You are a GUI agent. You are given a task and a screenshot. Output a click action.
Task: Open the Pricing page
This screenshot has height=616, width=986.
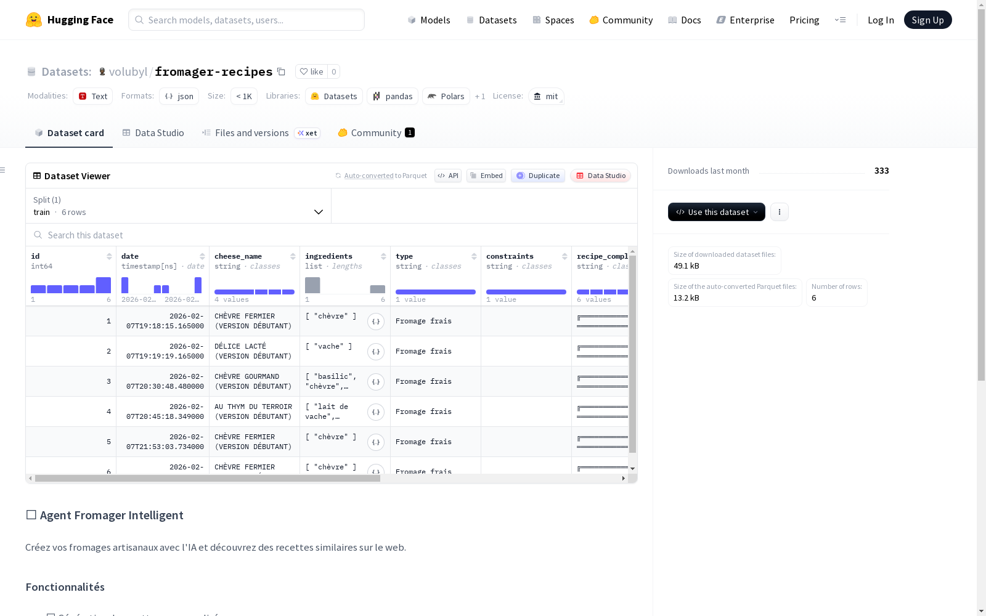(x=804, y=20)
